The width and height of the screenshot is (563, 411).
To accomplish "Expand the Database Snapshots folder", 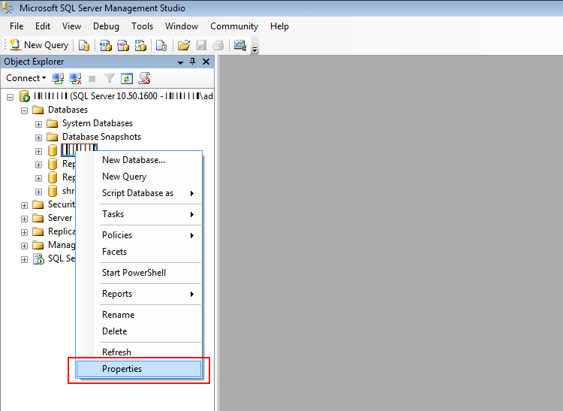I will (x=38, y=138).
